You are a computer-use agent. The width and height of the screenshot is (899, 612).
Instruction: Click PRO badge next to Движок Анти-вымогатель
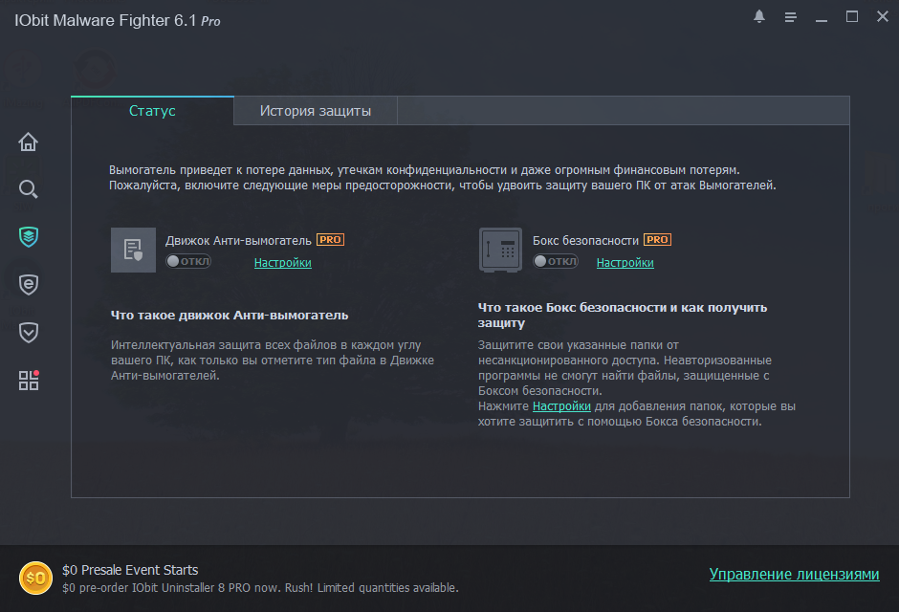point(330,239)
